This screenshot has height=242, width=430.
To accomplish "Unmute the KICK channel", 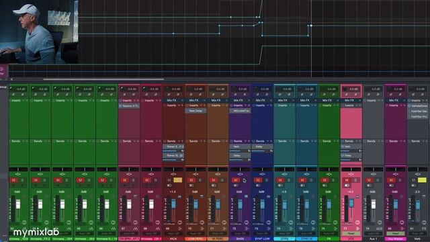I will (169, 180).
